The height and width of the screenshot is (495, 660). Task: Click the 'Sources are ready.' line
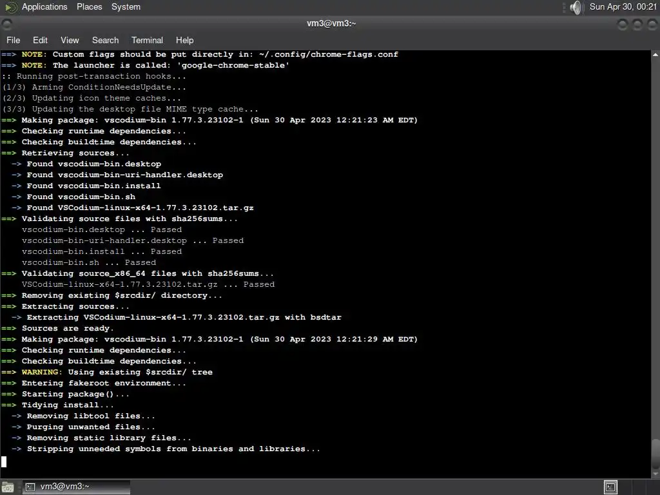point(57,328)
